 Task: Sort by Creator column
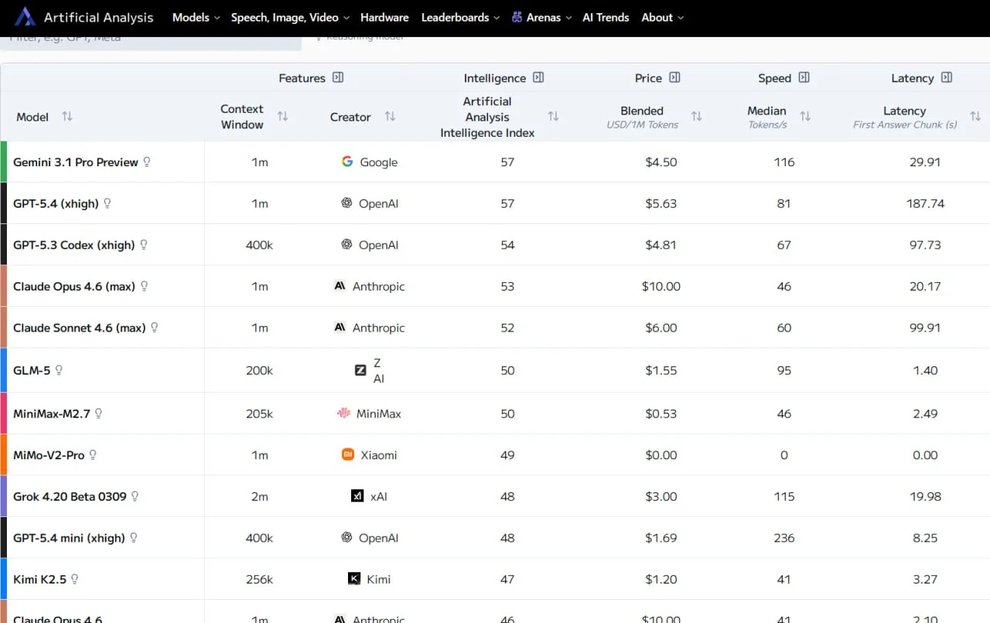390,117
